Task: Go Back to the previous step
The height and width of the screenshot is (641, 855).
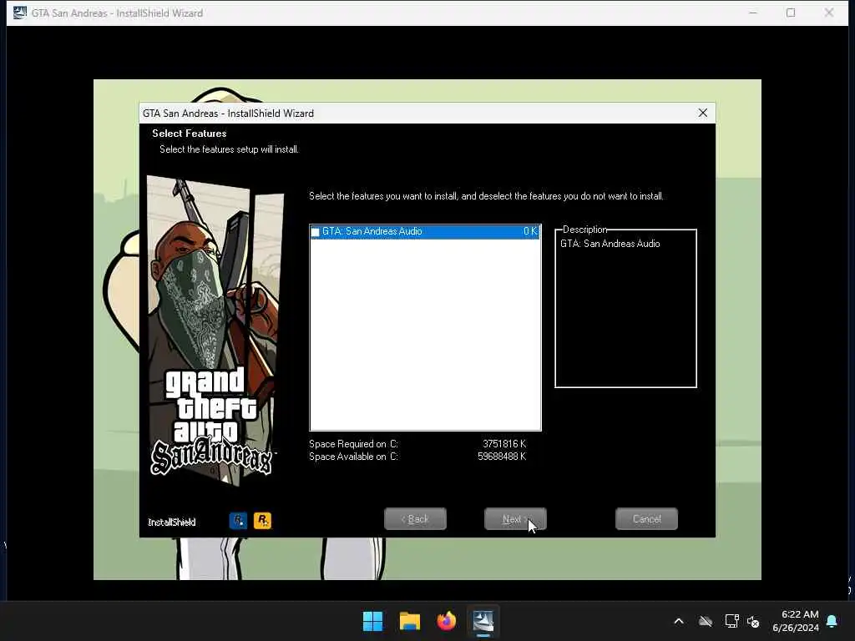Action: [x=415, y=519]
